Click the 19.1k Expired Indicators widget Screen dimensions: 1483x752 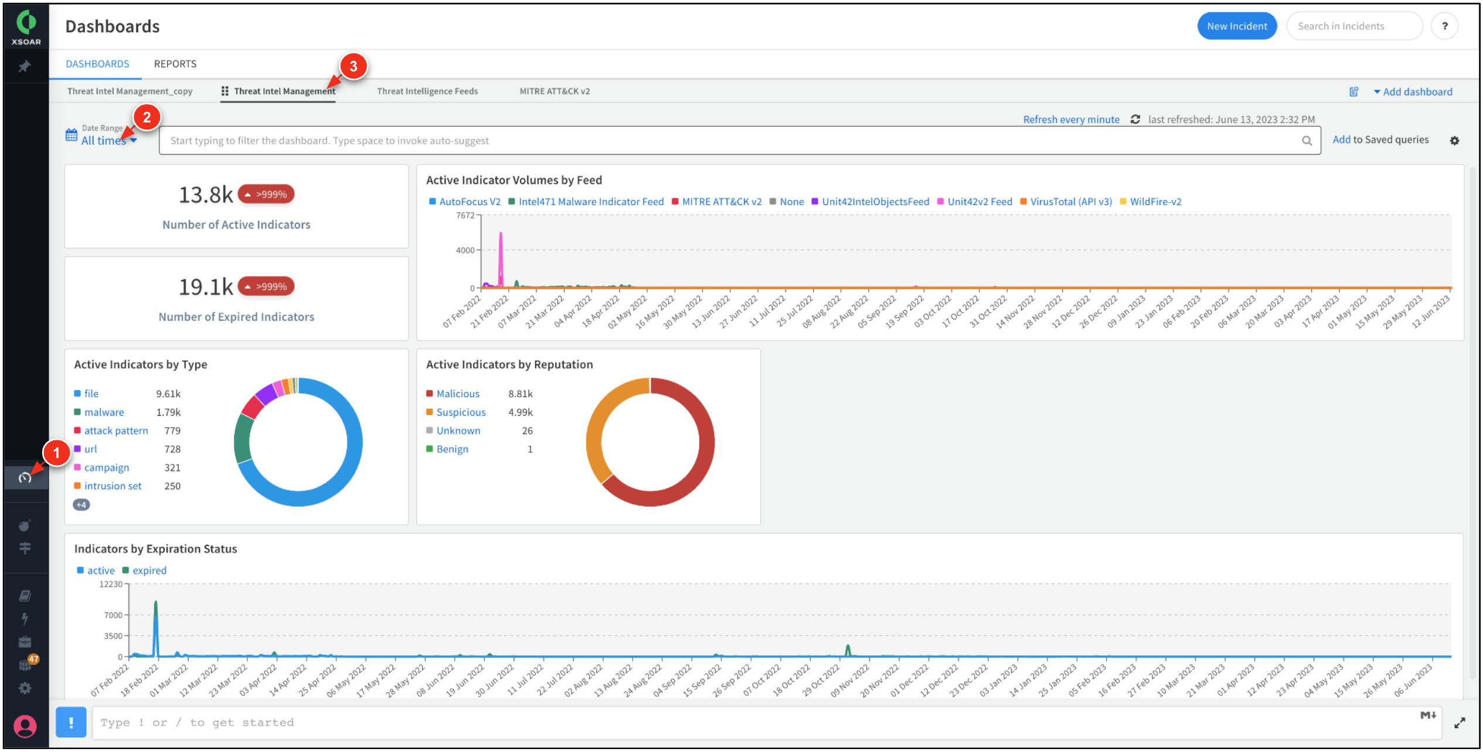pyautogui.click(x=236, y=299)
